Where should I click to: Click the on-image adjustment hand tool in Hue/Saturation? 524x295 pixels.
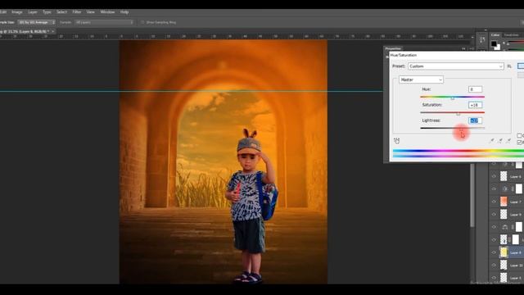pos(396,141)
